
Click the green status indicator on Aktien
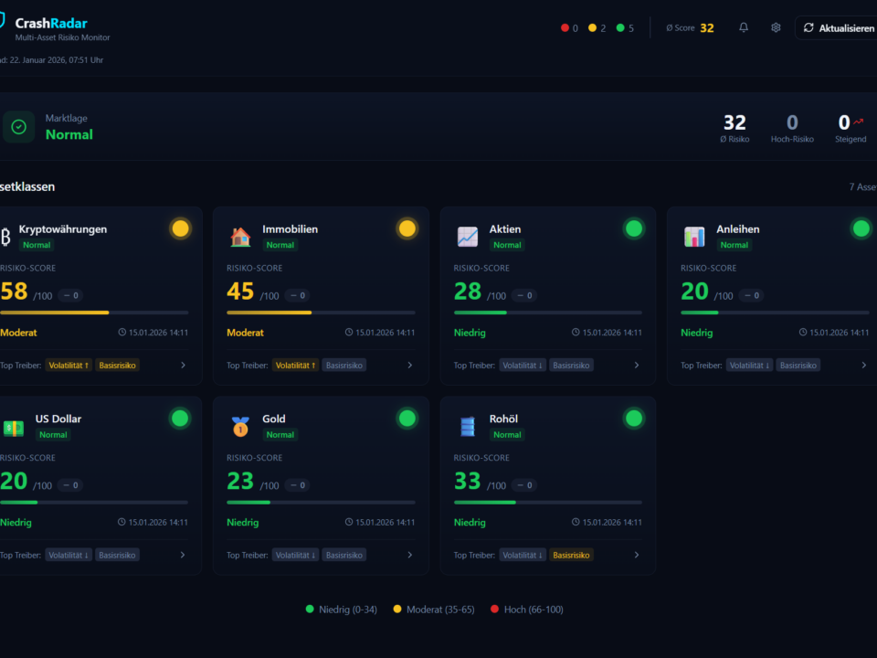633,228
